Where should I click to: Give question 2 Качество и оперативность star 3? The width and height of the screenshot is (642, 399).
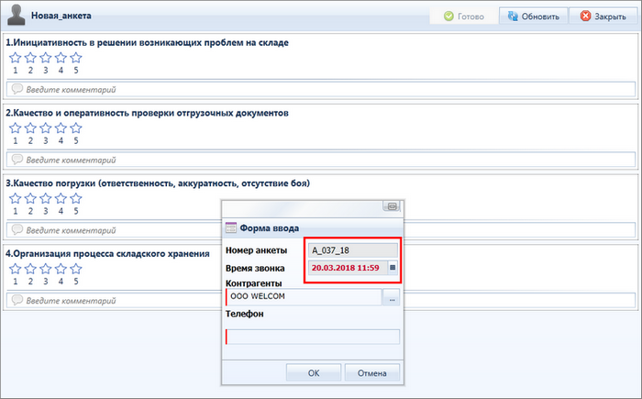point(46,128)
